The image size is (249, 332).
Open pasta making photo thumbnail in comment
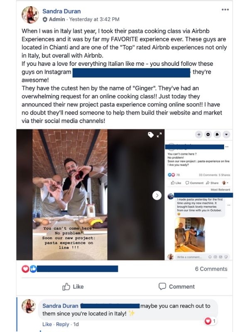190,234
